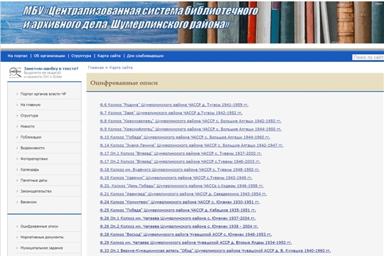Viewport: 384px width, 256px height.
Task: Open 'Карта сайта' in the blue top bar
Action: pyautogui.click(x=109, y=56)
